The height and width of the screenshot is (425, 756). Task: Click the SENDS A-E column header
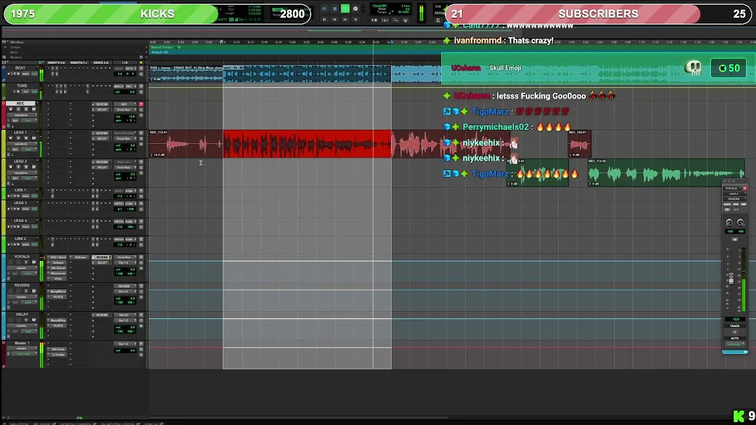click(101, 63)
